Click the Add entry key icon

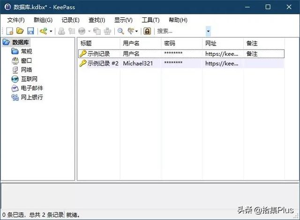pyautogui.click(x=44, y=31)
